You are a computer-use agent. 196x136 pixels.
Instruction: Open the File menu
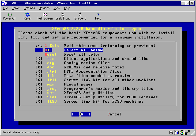pos(5,8)
